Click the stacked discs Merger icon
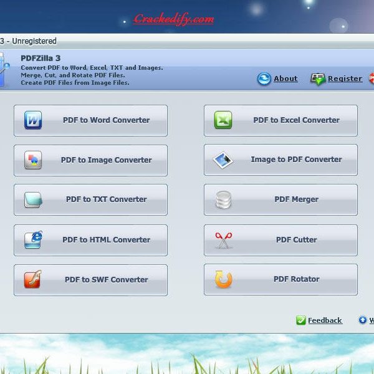Image resolution: width=374 pixels, height=374 pixels. tap(223, 199)
